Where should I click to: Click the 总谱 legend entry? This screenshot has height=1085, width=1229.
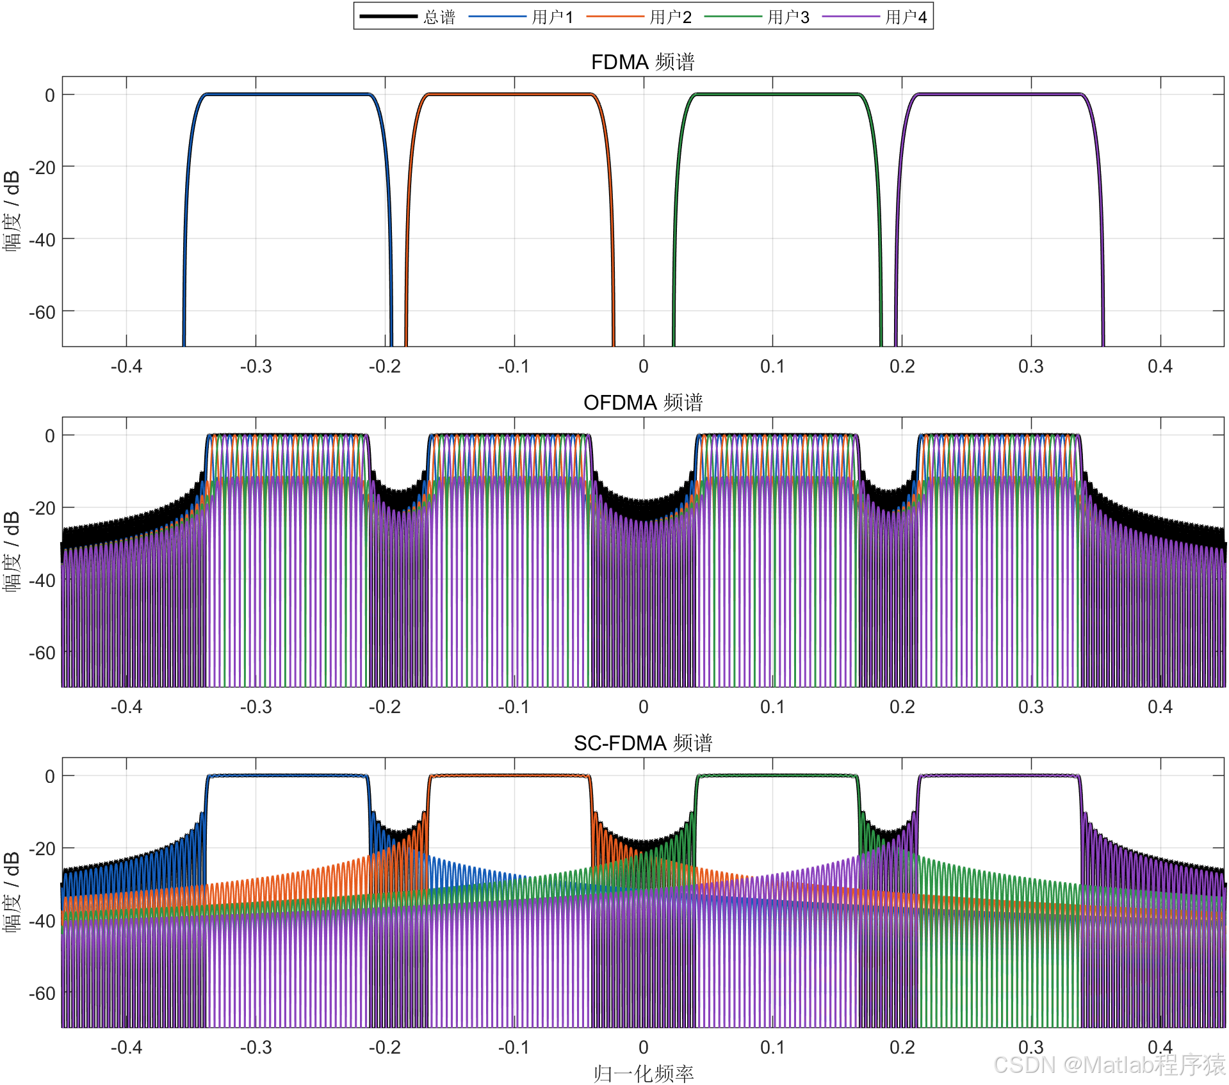click(x=408, y=17)
